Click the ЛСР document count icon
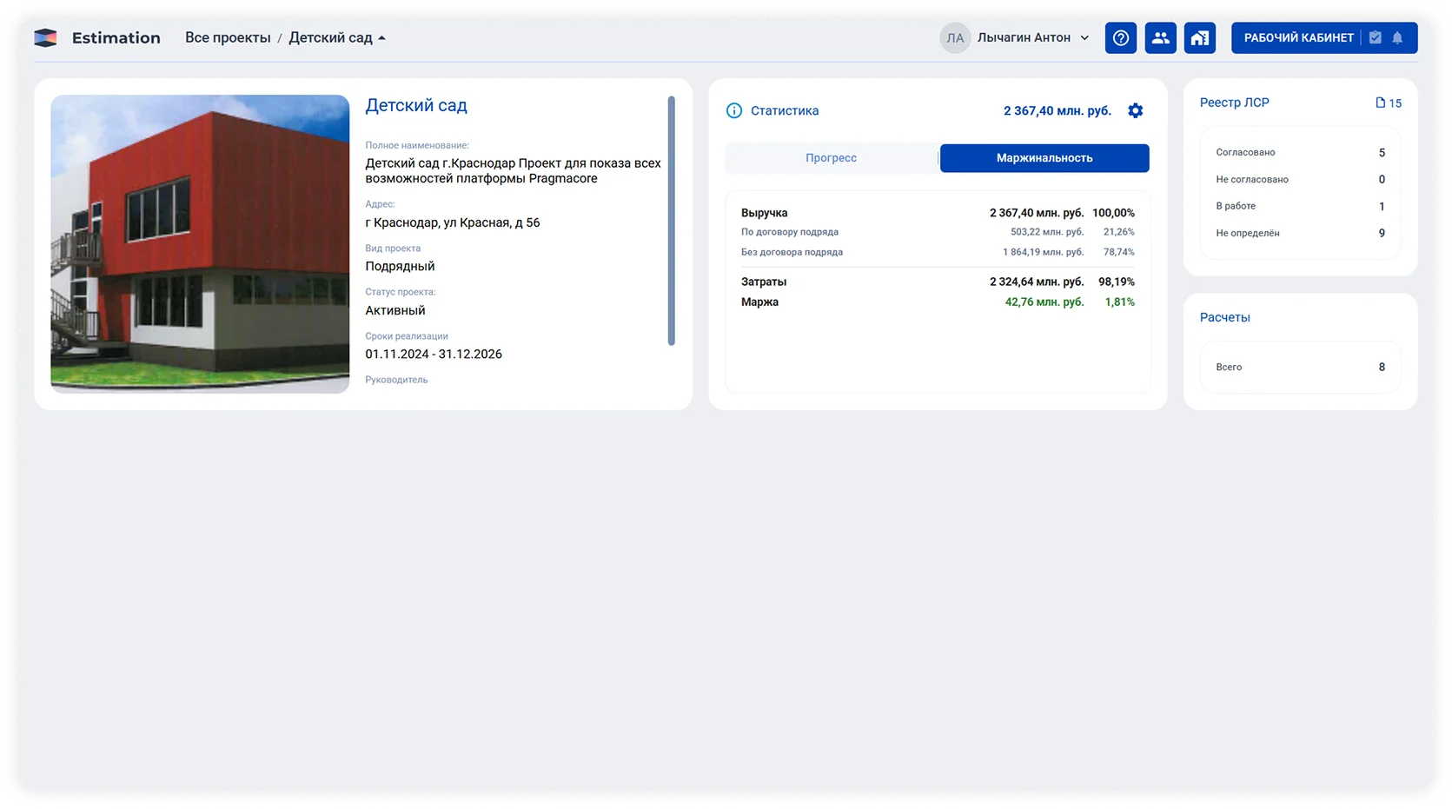Viewport: 1452px width, 809px height. (x=1381, y=103)
